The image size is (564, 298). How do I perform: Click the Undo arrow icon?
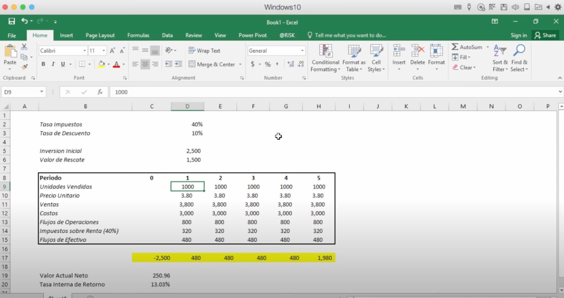[24, 21]
